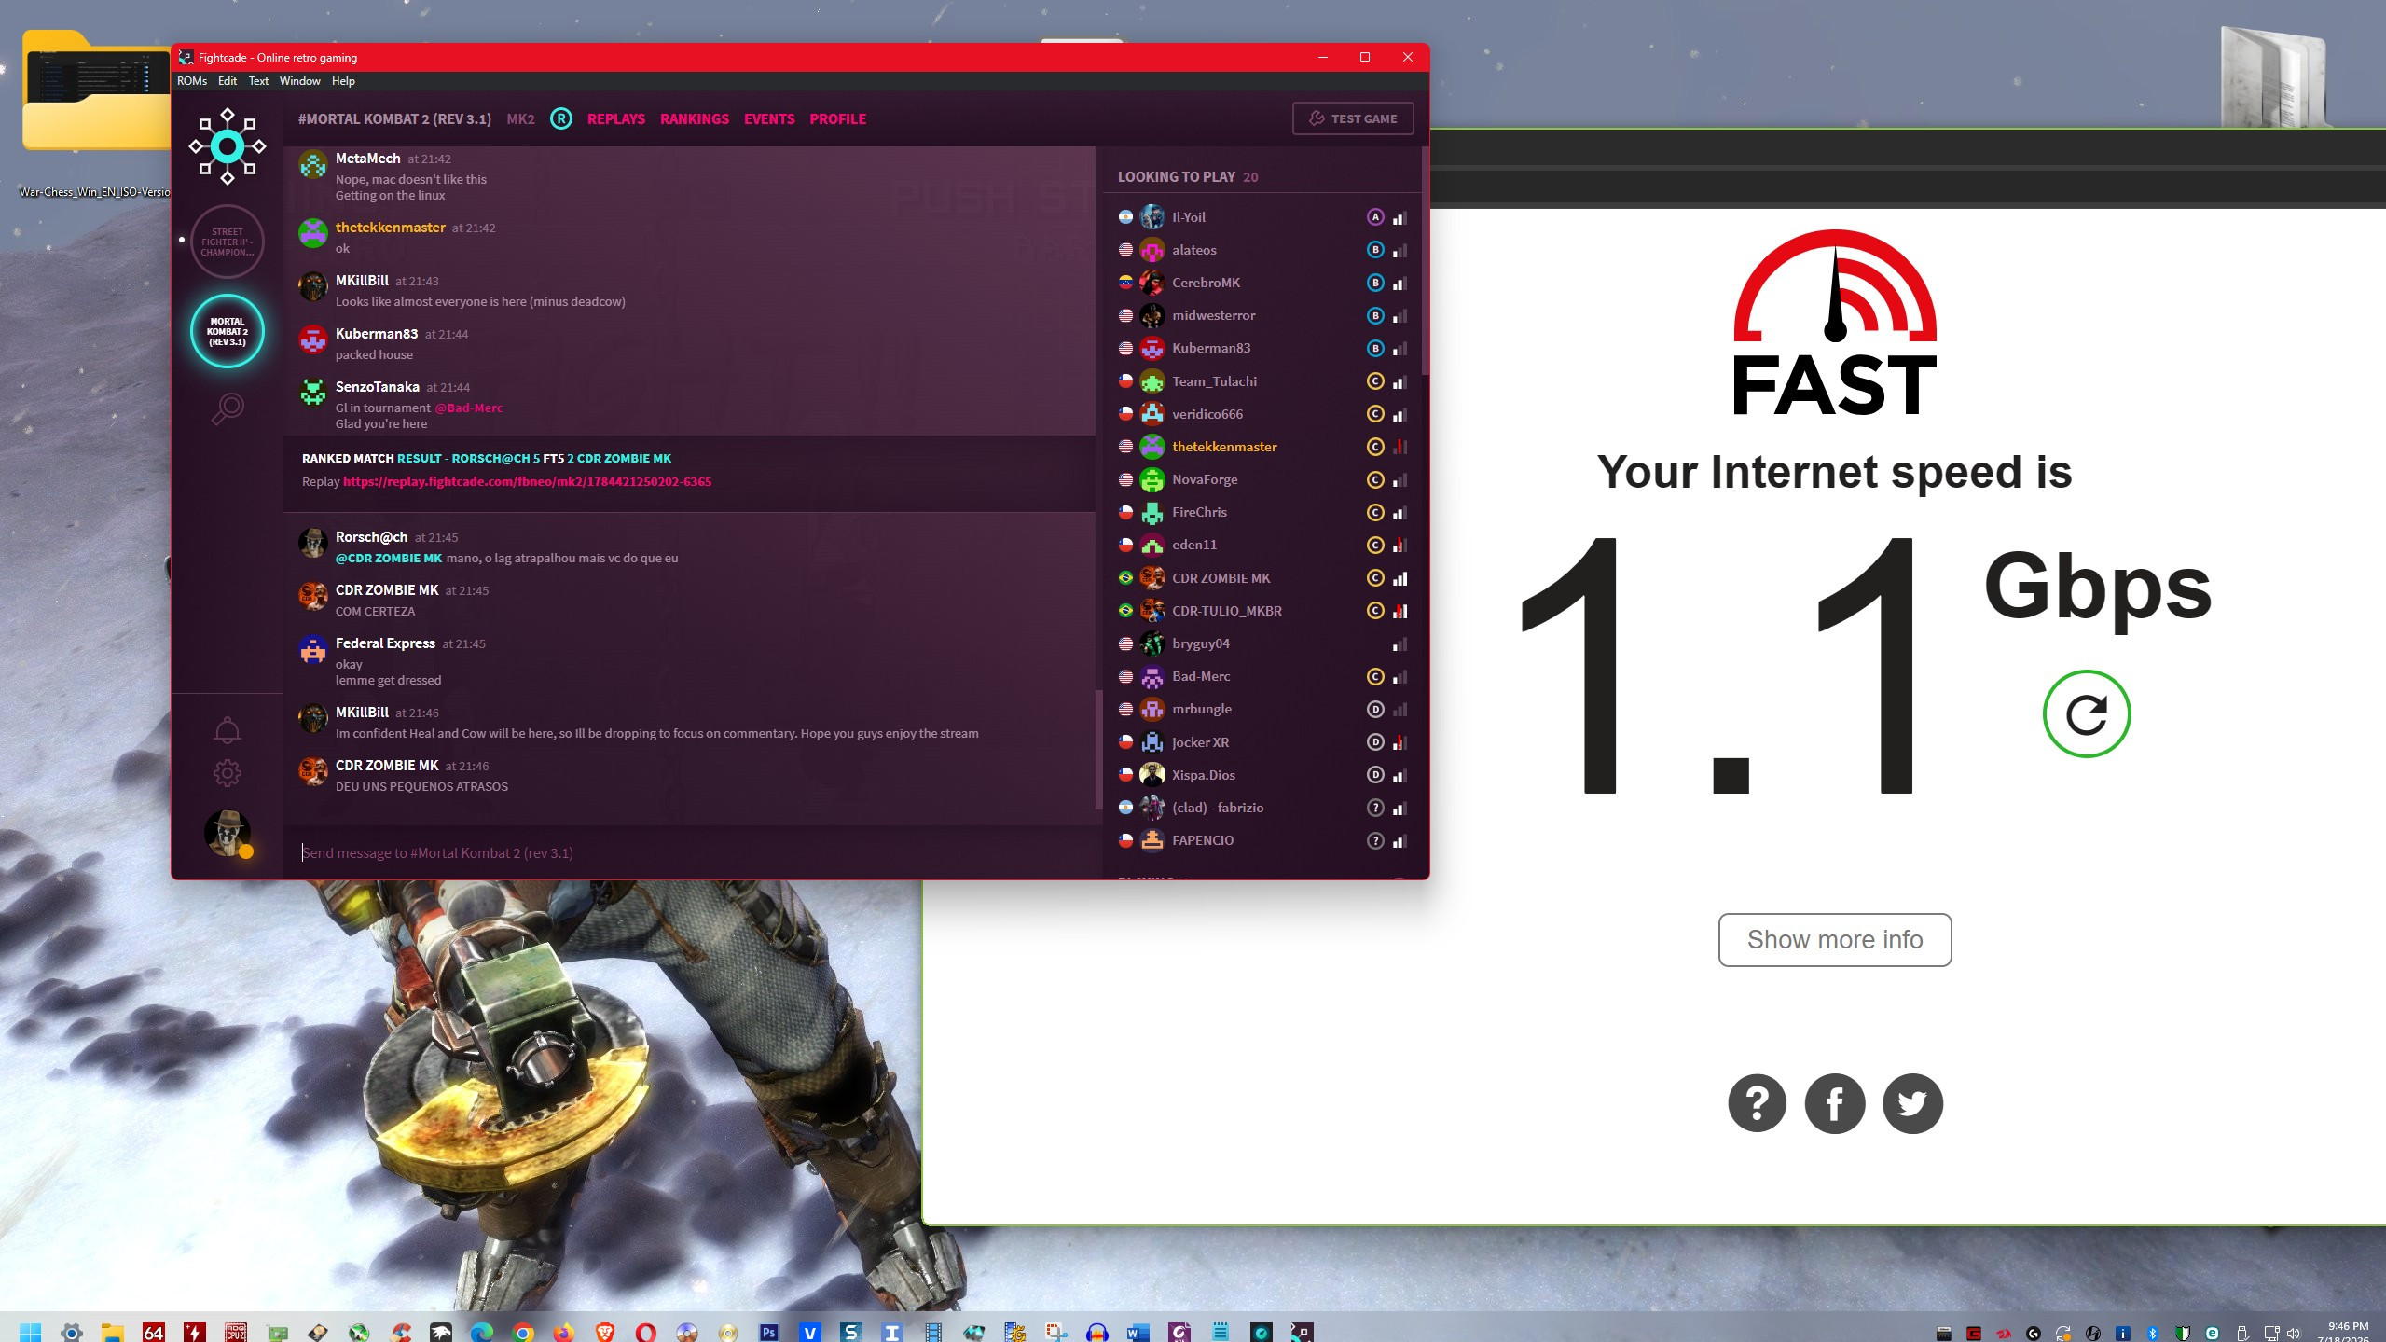Open the replay.fightcade.com replay link
The height and width of the screenshot is (1342, 2386).
527,482
